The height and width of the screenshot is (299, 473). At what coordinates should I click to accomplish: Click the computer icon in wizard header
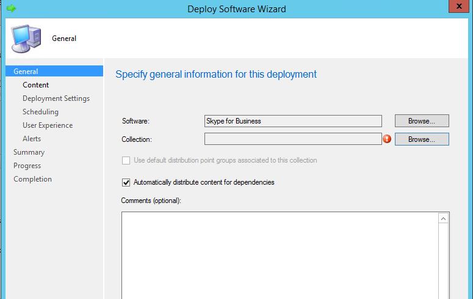(x=26, y=39)
